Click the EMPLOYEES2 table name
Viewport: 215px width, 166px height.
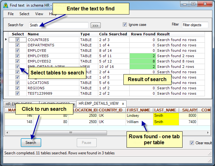coord(39,61)
